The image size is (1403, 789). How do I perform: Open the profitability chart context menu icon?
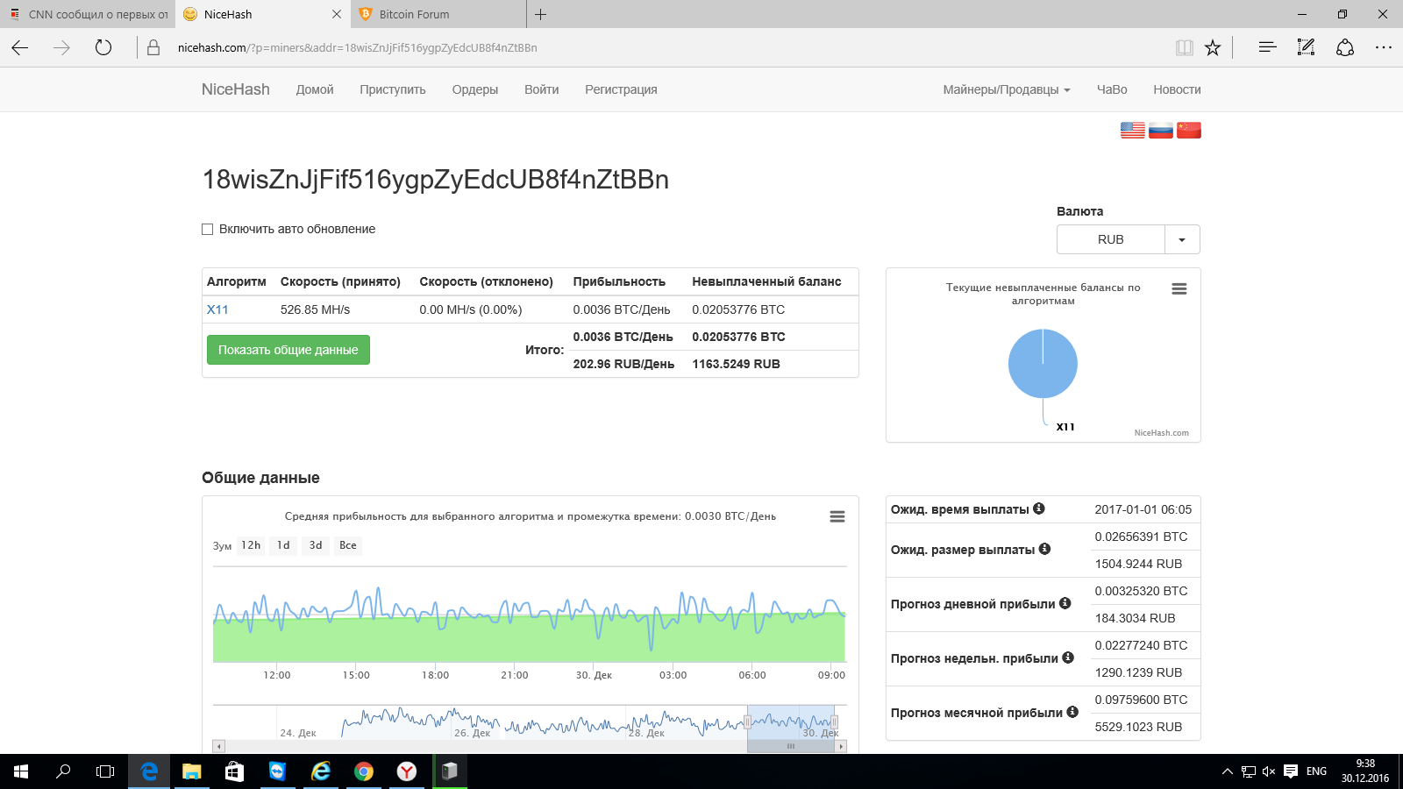837,517
